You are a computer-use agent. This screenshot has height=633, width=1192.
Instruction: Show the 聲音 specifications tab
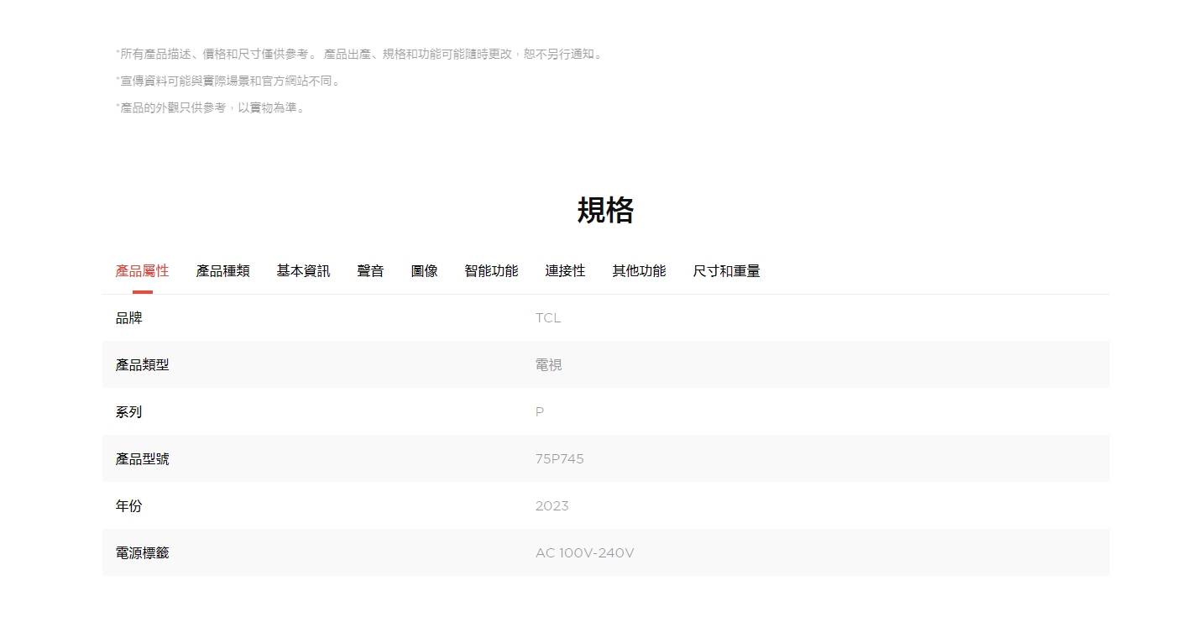[x=370, y=271]
